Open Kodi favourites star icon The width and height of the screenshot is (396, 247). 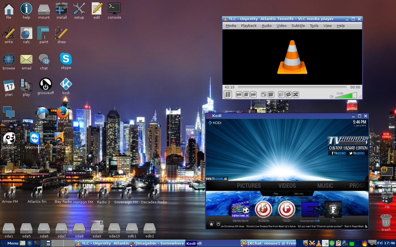[x=211, y=224]
